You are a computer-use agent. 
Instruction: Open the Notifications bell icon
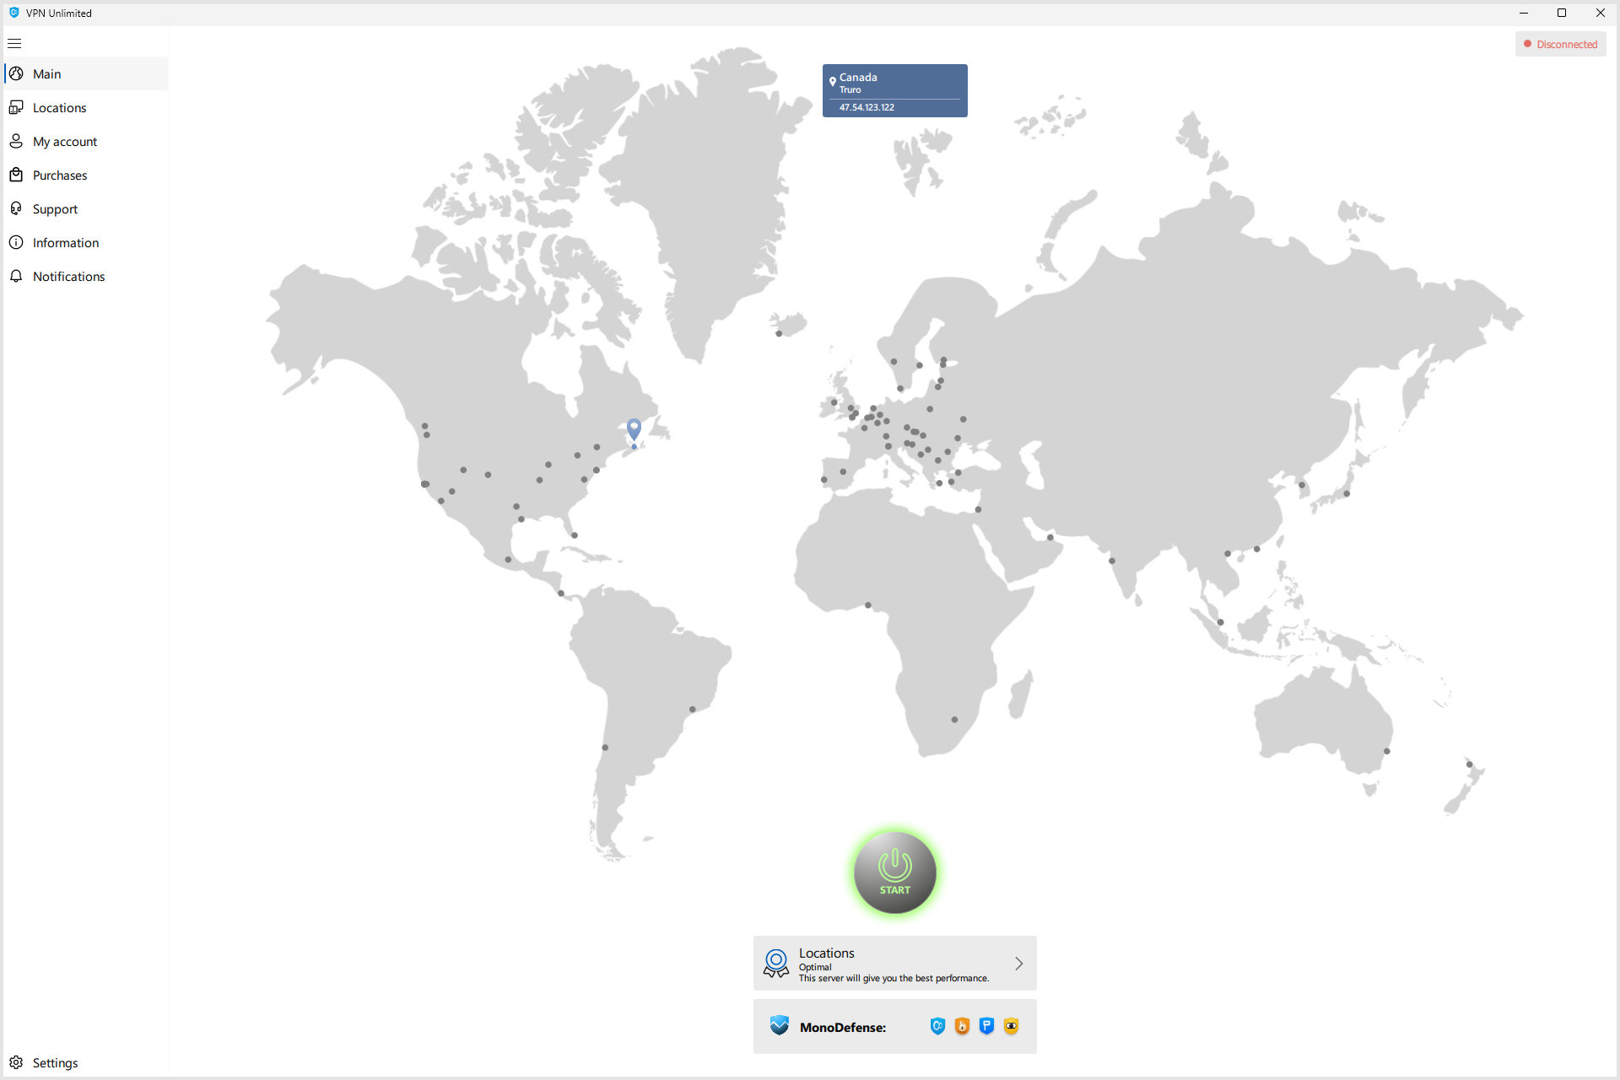point(17,276)
